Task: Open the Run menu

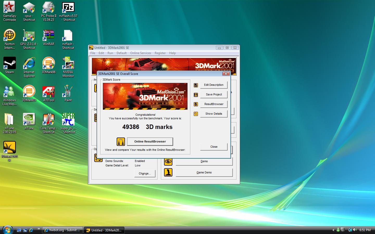Action: coord(110,53)
